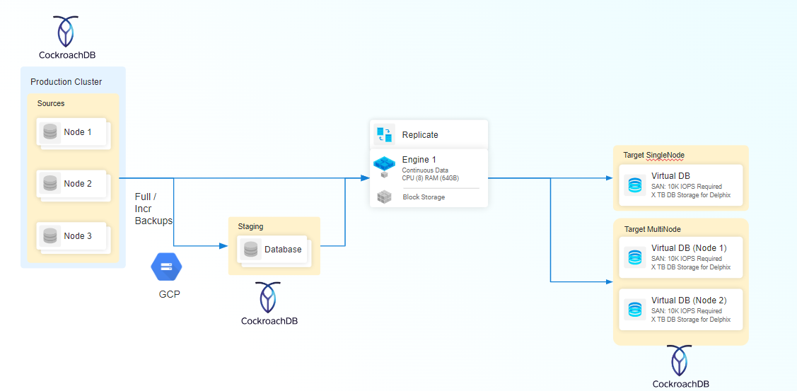Image resolution: width=797 pixels, height=391 pixels.
Task: Click the Target SingleNode container label
Action: 653,155
